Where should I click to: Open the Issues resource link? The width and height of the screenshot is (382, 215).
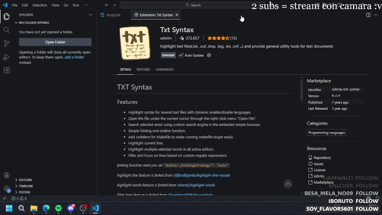click(x=318, y=164)
